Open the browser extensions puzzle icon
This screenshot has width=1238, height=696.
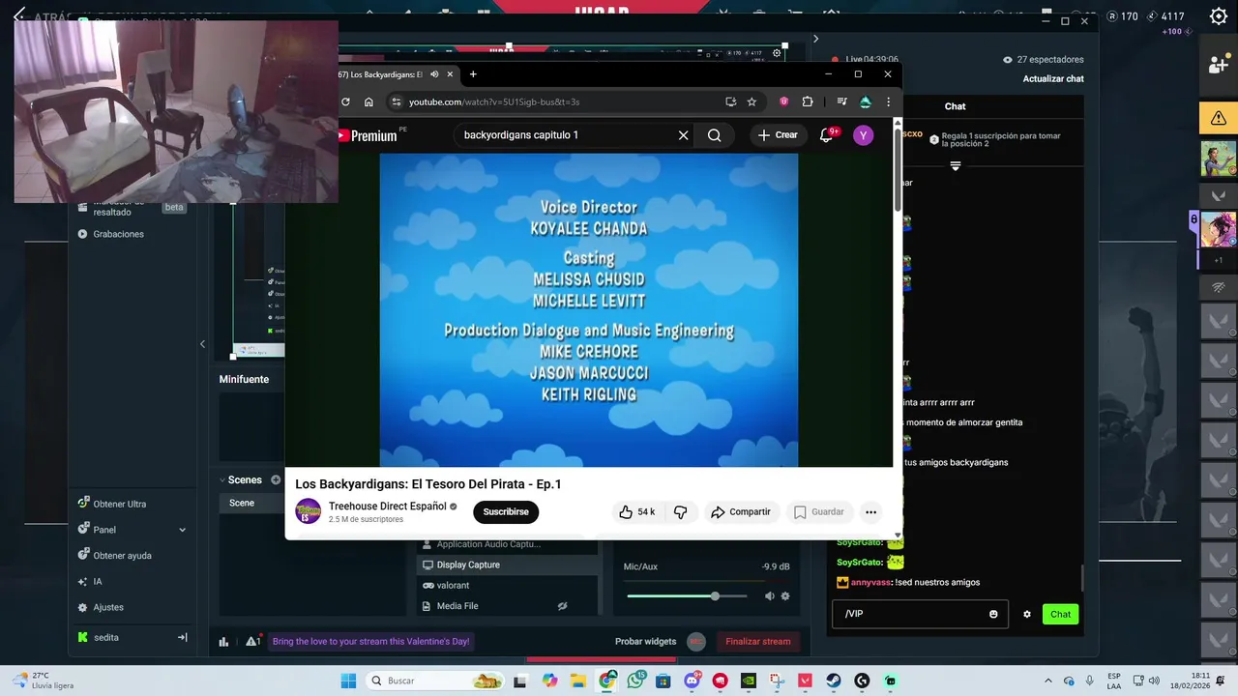[808, 101]
